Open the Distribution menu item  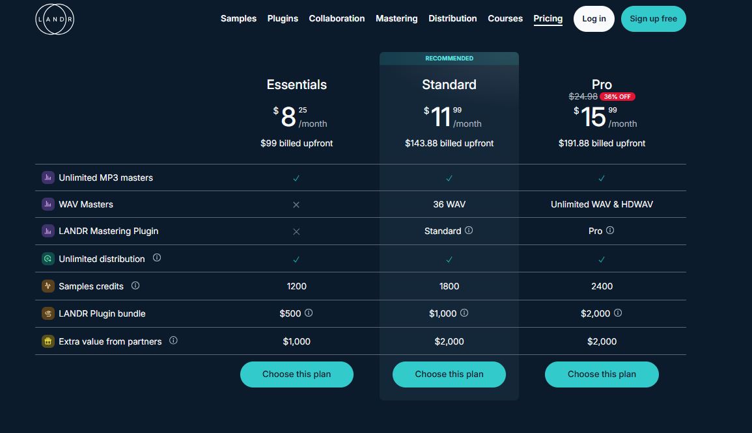click(x=453, y=18)
